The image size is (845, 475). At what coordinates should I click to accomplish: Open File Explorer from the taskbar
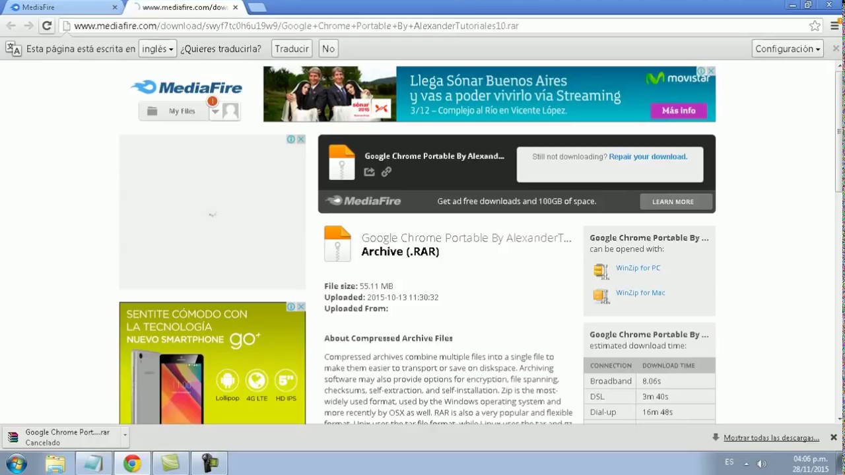[x=55, y=464]
